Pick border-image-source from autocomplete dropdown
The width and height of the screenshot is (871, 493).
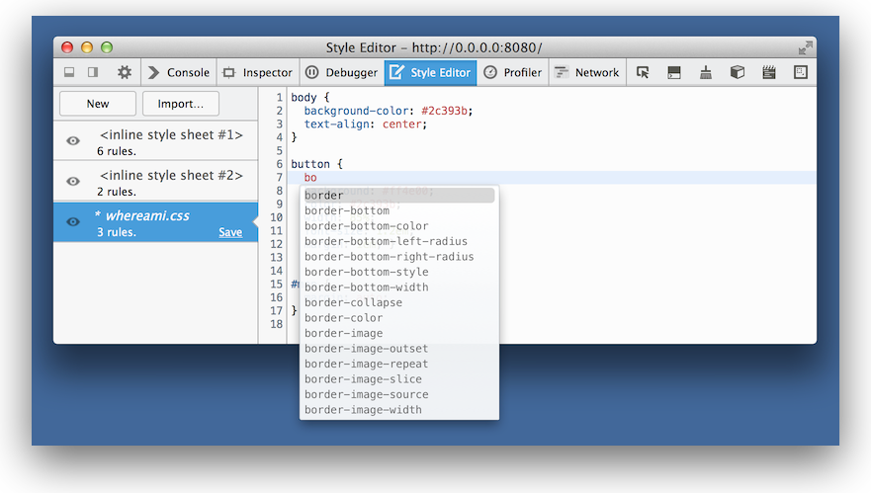point(366,394)
